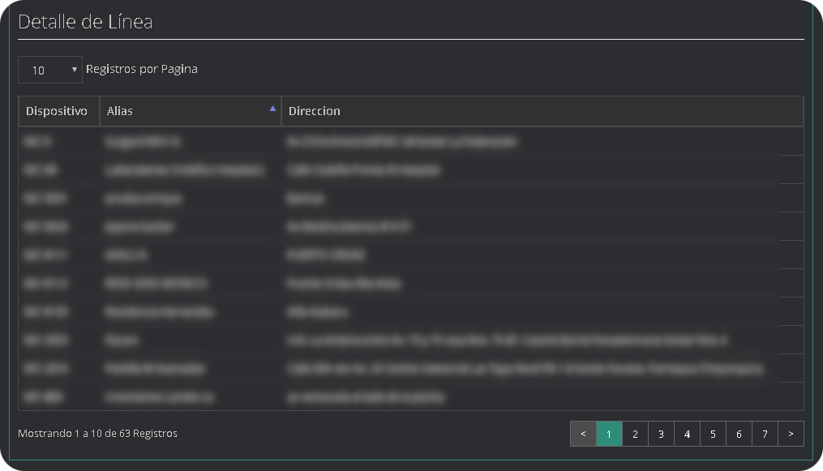Sort the table by Dispositivo column
The width and height of the screenshot is (823, 471).
point(57,111)
